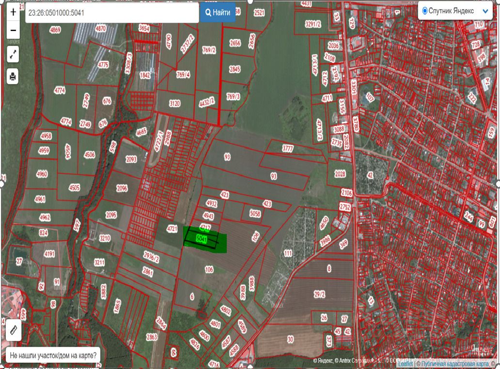Click parcel label 4506
This screenshot has width=500, height=369.
[89, 155]
